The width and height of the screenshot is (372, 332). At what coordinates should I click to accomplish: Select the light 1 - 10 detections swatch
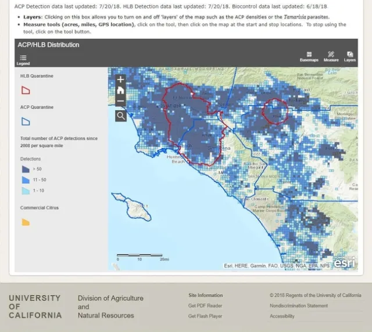[26, 191]
